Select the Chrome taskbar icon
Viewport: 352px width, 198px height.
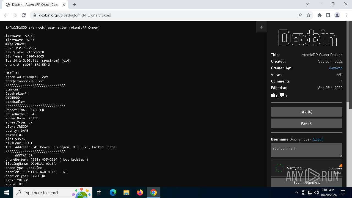(x=153, y=193)
